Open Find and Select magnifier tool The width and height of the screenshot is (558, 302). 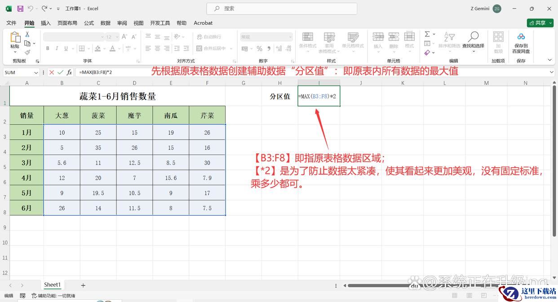(x=473, y=38)
